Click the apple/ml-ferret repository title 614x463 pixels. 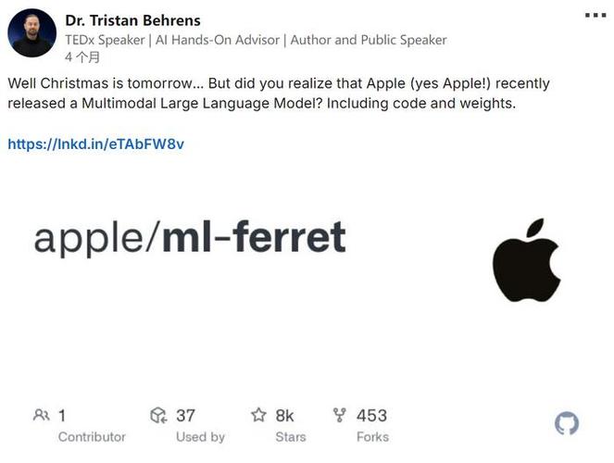pyautogui.click(x=190, y=237)
